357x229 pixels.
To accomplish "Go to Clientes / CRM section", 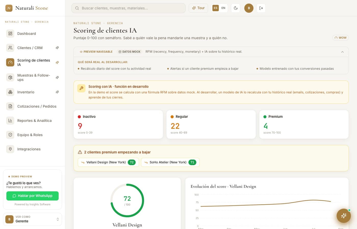I will point(32,48).
